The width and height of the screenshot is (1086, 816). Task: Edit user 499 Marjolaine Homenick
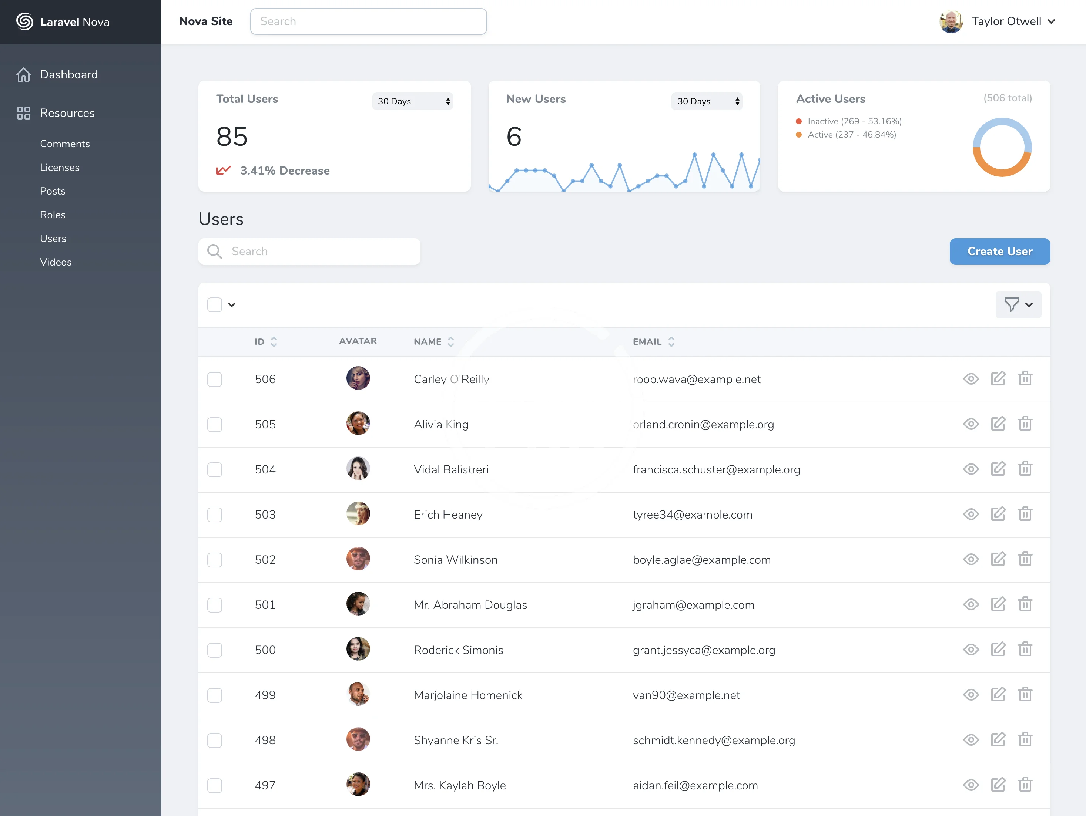998,694
